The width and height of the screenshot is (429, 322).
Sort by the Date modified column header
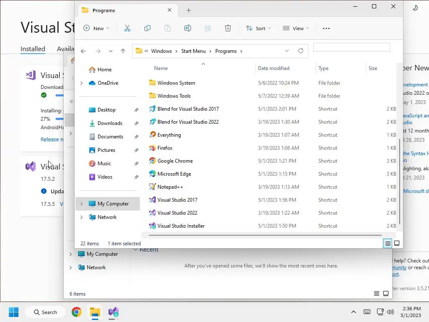(274, 68)
